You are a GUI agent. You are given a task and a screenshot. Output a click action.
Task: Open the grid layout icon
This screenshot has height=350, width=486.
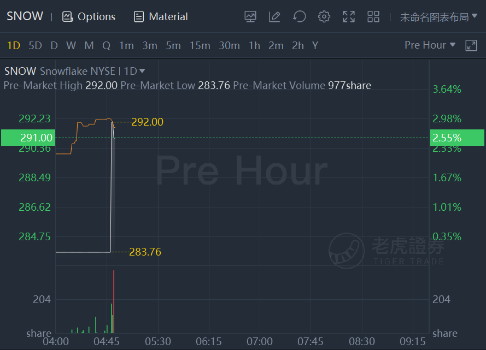click(x=373, y=16)
